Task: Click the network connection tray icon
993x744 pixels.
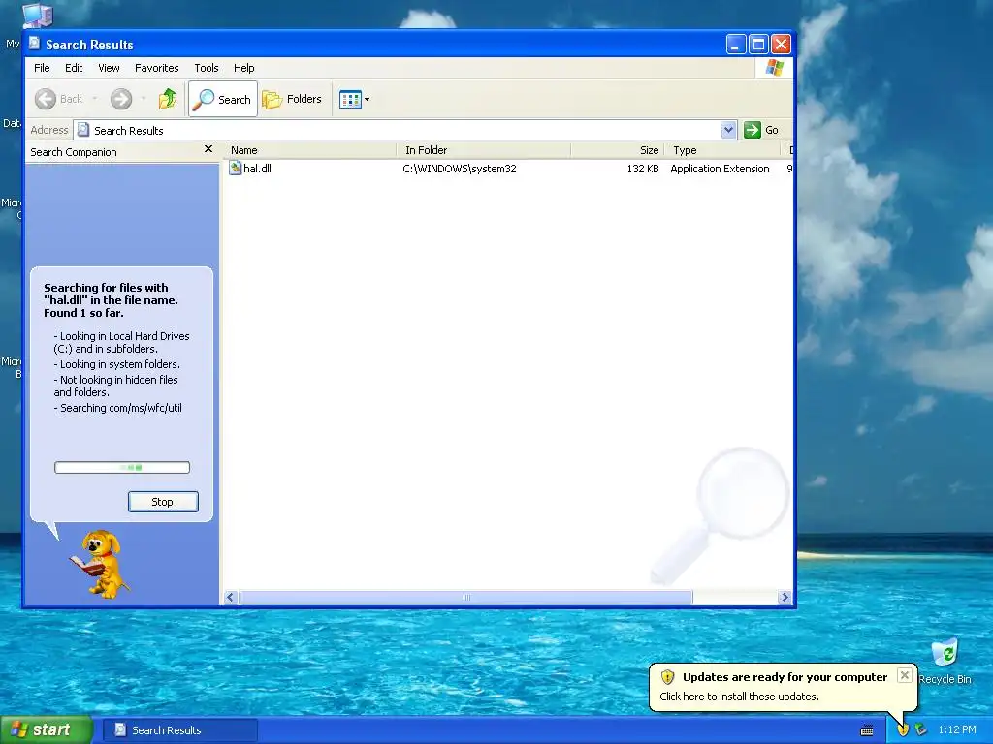Action: [x=921, y=730]
